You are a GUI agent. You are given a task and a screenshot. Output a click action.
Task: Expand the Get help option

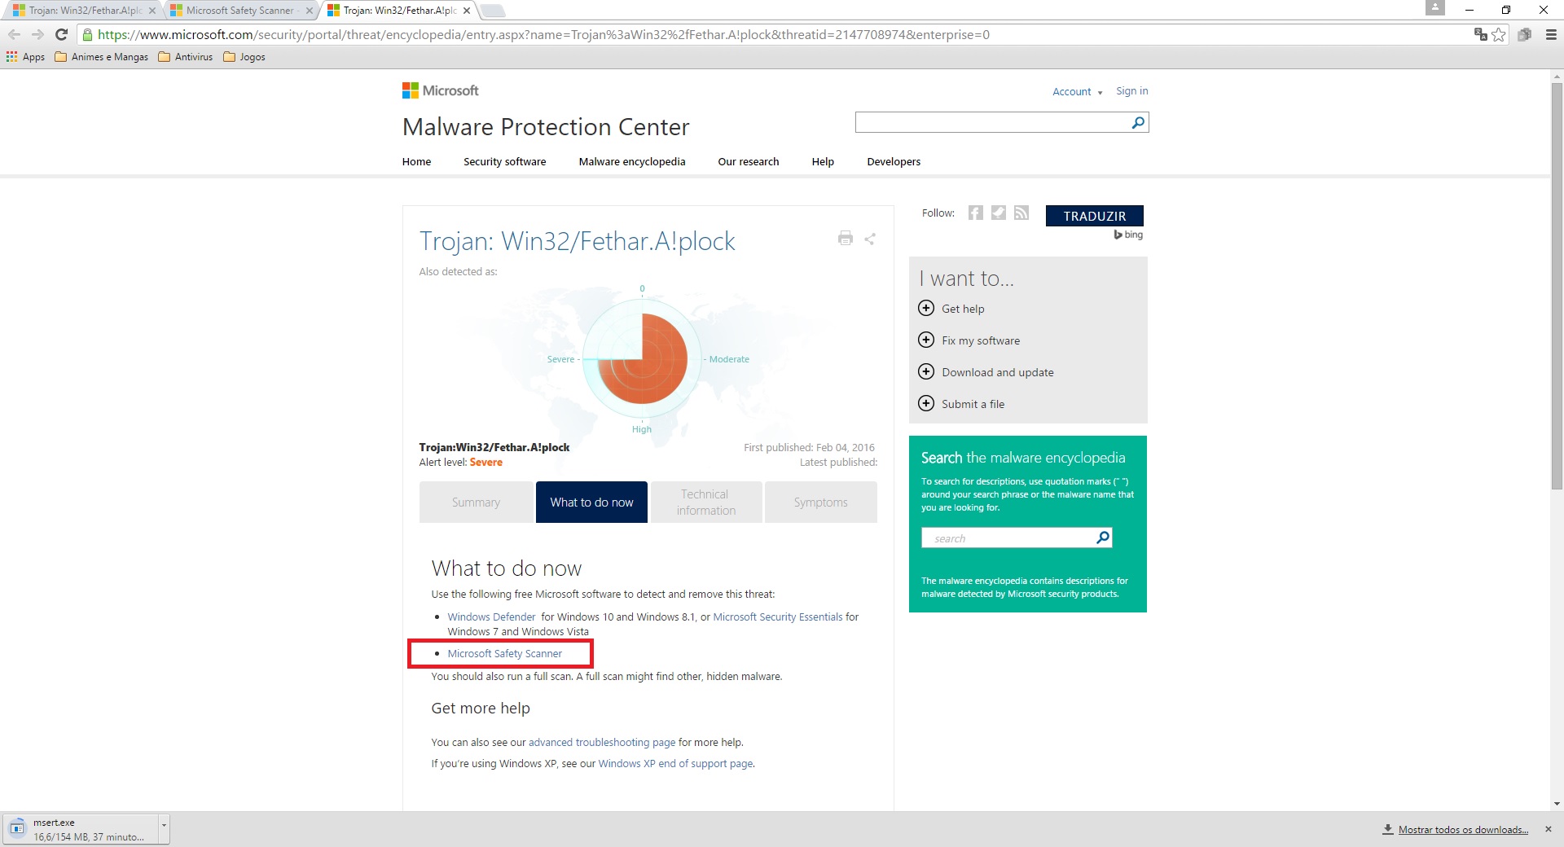click(926, 309)
